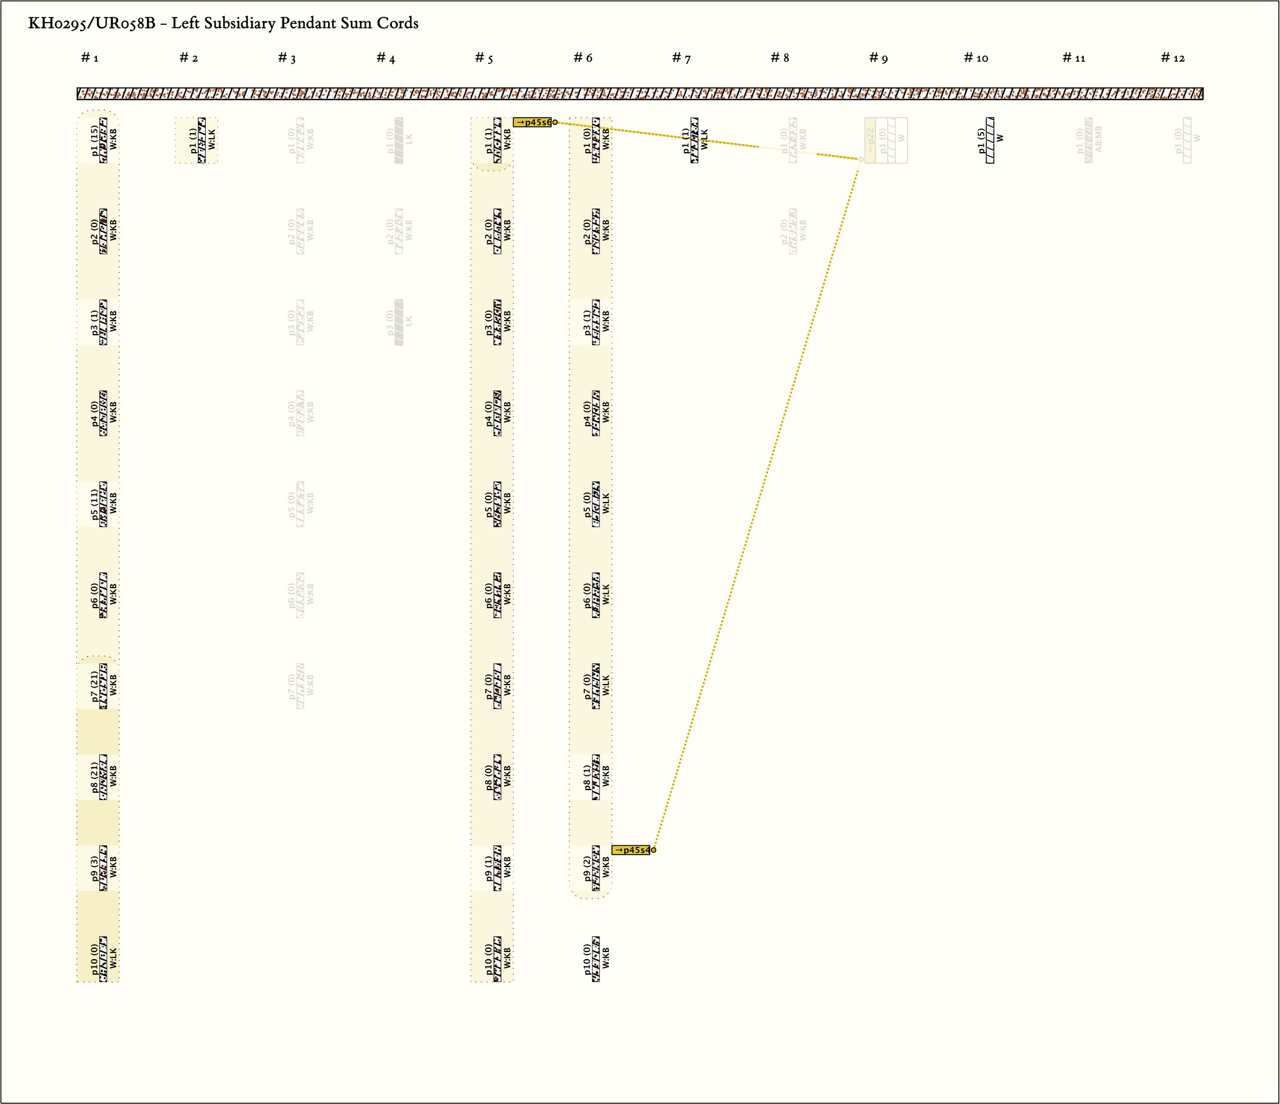This screenshot has width=1280, height=1104.
Task: Click the →p45s6 yellow tag
Action: [532, 123]
